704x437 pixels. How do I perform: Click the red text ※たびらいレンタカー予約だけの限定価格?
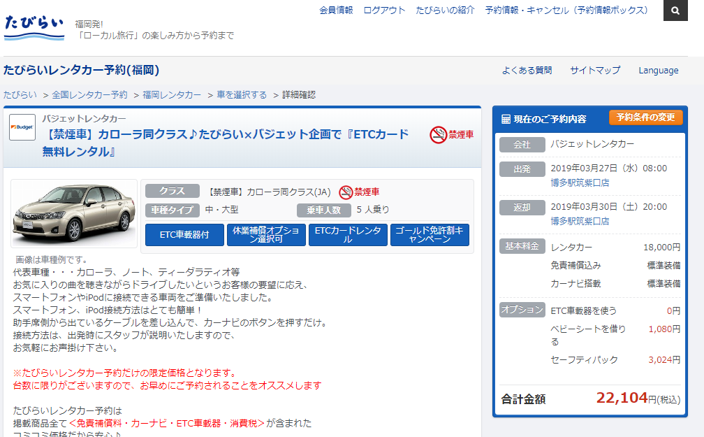[x=125, y=373]
